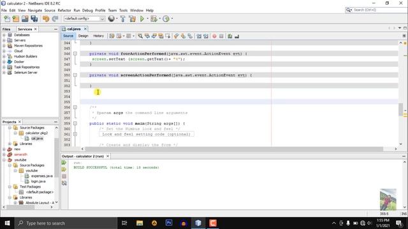Expand the Maven Repositories node

point(4,46)
